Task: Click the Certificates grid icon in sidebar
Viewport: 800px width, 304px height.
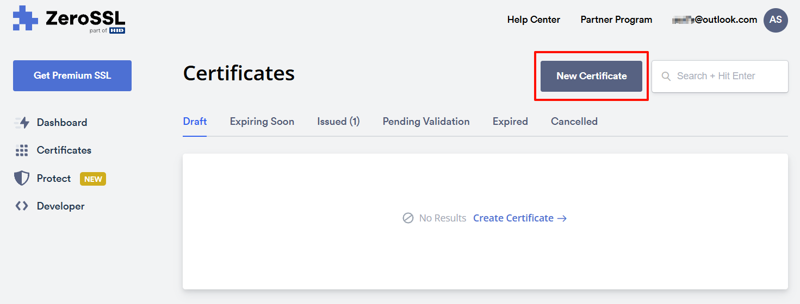Action: (22, 150)
